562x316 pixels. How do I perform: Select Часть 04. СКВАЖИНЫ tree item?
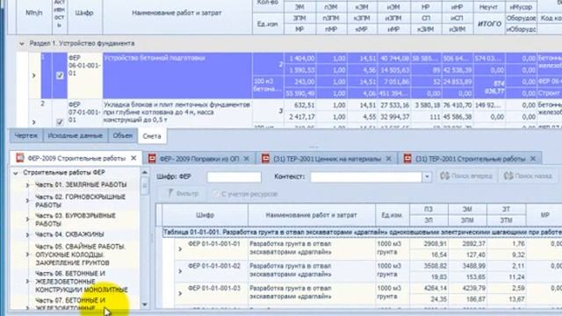(x=69, y=234)
